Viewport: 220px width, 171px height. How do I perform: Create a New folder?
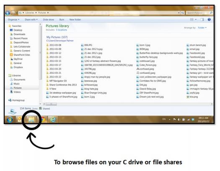[75, 20]
